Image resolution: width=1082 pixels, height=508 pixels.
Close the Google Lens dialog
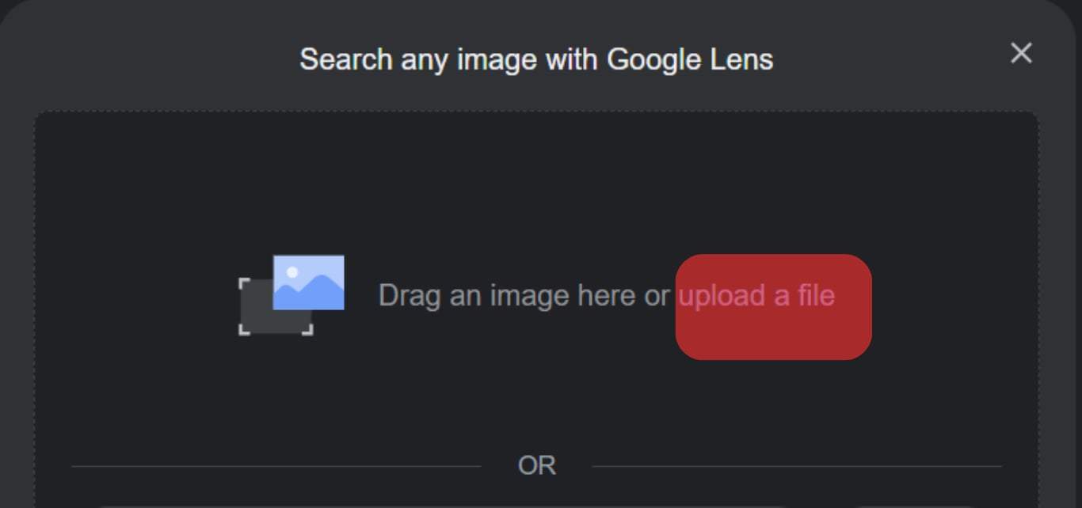click(x=1021, y=53)
